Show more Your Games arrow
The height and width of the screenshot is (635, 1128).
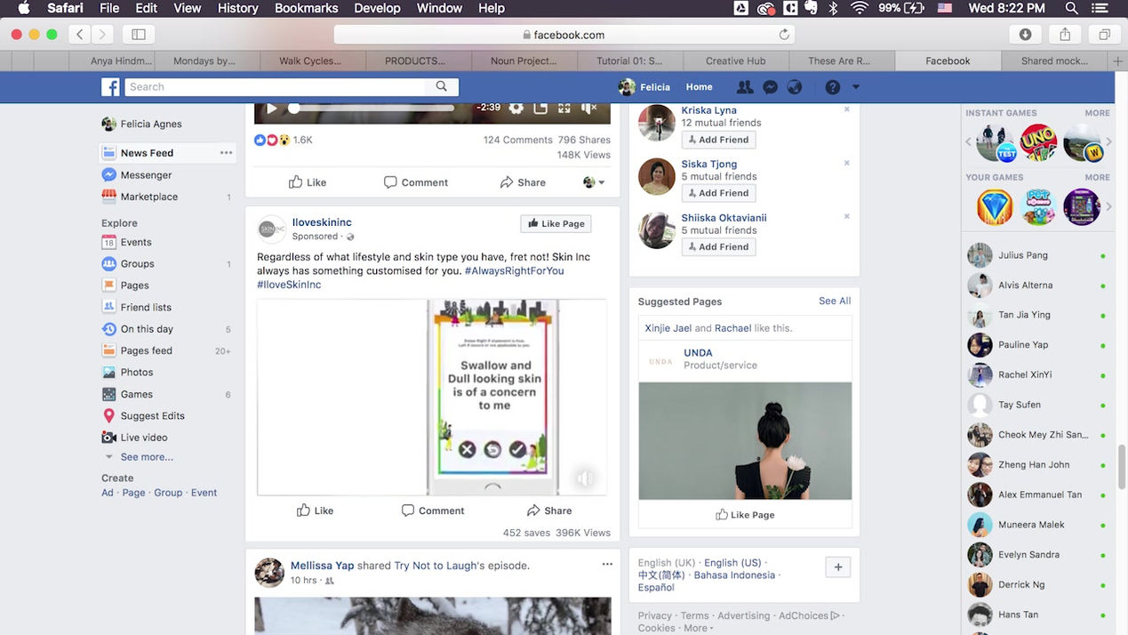(1109, 207)
